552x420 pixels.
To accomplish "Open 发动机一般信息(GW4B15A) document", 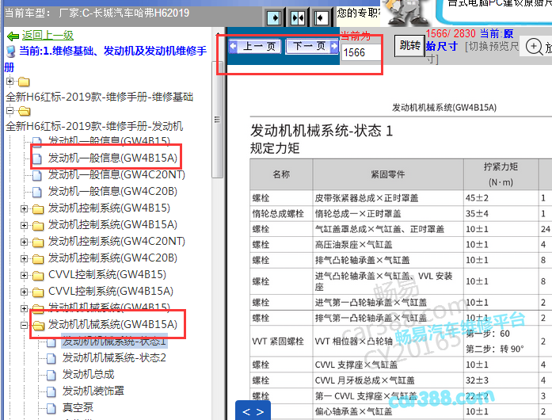I will pos(112,158).
